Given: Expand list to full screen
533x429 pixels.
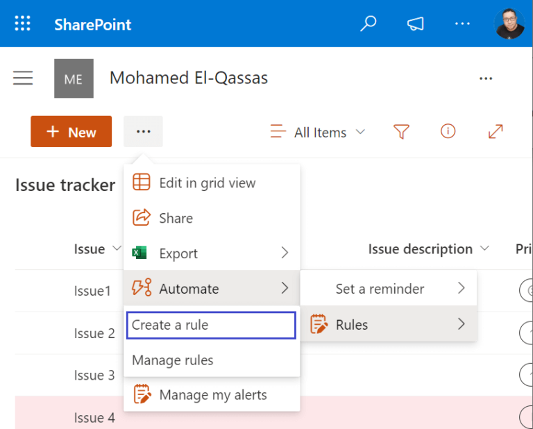Looking at the screenshot, I should click(x=496, y=131).
